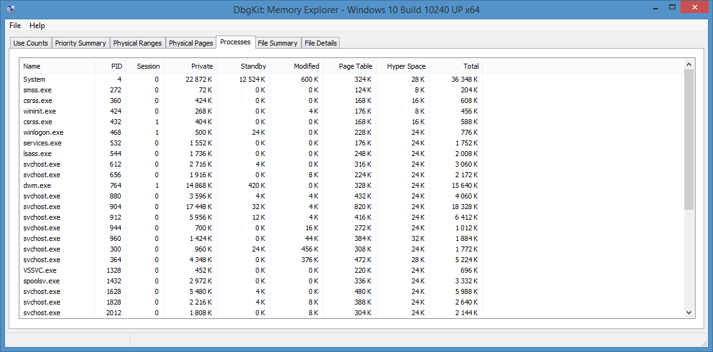Viewport: 713px width, 352px height.
Task: Select csrss.exe with PID 432
Action: pos(251,122)
